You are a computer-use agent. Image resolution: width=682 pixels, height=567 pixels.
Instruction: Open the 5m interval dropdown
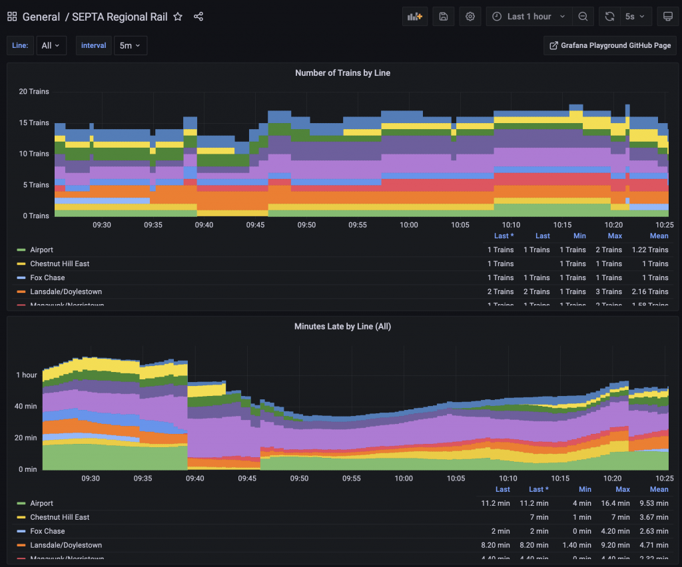pyautogui.click(x=130, y=46)
